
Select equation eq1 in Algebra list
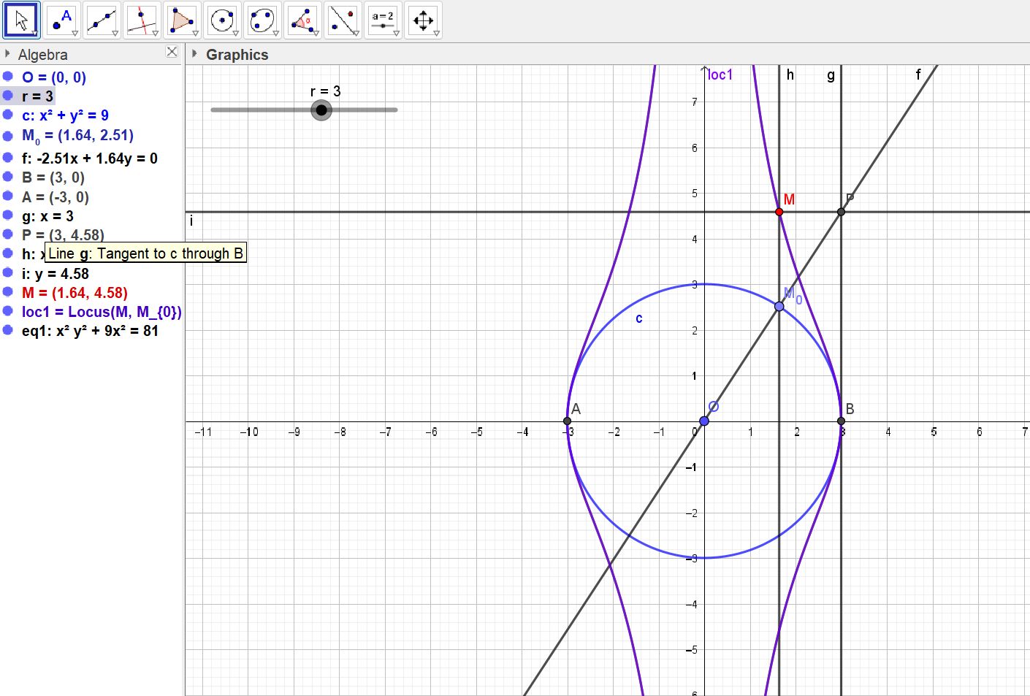(x=90, y=331)
